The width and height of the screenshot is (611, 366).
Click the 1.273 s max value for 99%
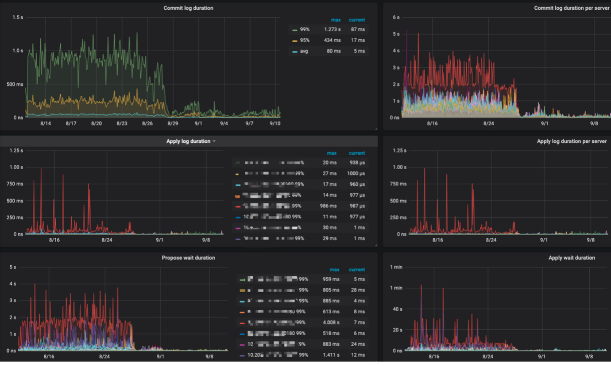(333, 30)
